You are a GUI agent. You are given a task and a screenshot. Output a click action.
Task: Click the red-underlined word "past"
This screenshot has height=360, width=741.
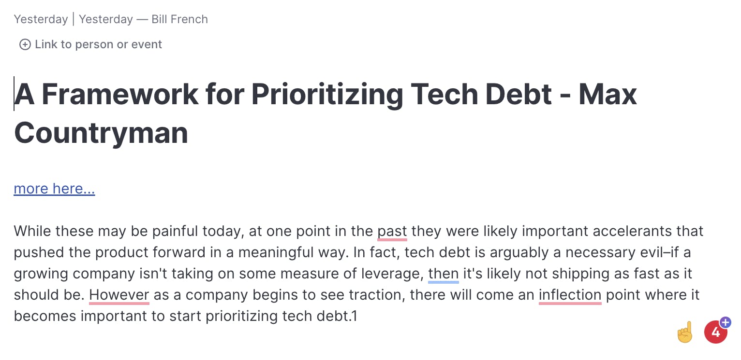[x=392, y=231]
